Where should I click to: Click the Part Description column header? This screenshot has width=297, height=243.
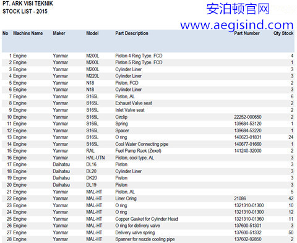coord(132,33)
